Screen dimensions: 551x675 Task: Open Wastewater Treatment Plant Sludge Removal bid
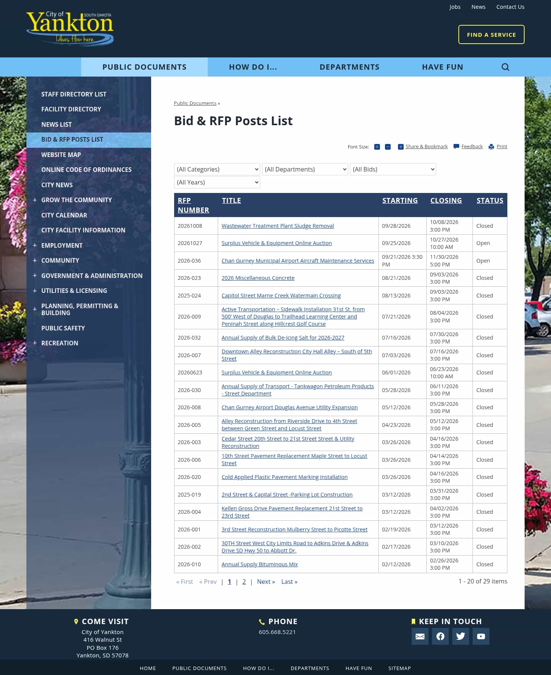pyautogui.click(x=278, y=226)
